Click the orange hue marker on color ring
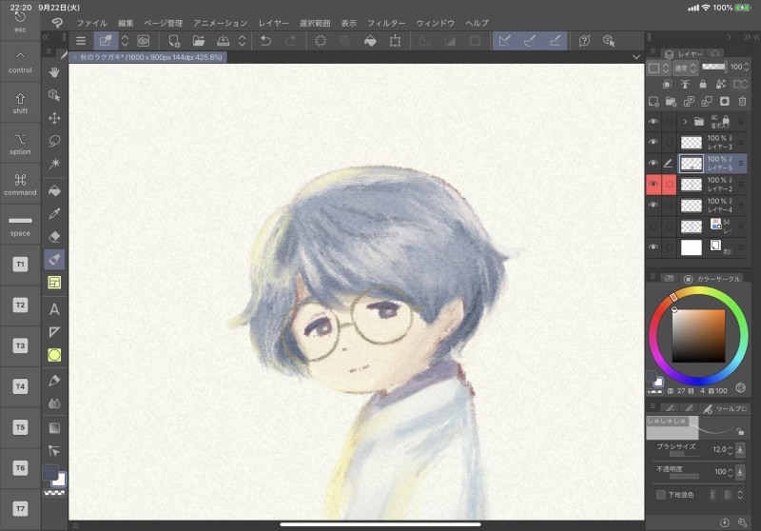 coord(673,297)
